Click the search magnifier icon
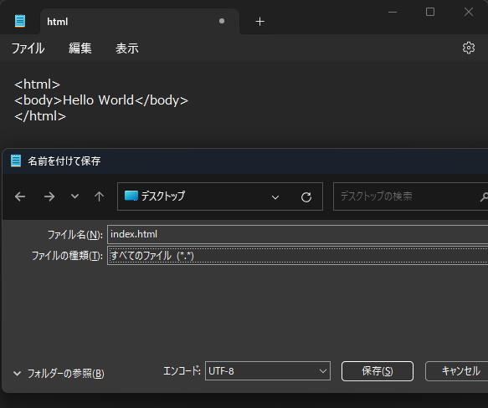Image resolution: width=488 pixels, height=408 pixels. (485, 196)
